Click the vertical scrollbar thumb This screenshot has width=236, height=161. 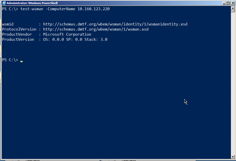(x=232, y=11)
